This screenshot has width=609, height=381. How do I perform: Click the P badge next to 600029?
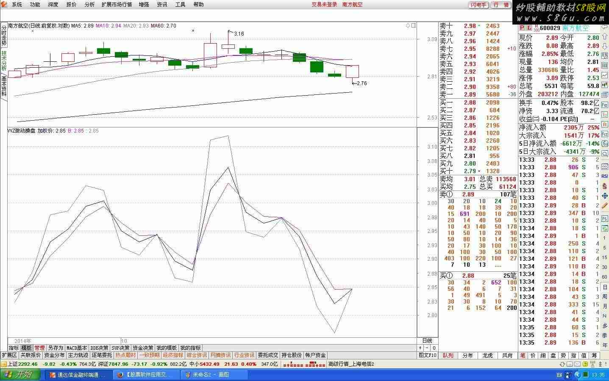click(522, 28)
